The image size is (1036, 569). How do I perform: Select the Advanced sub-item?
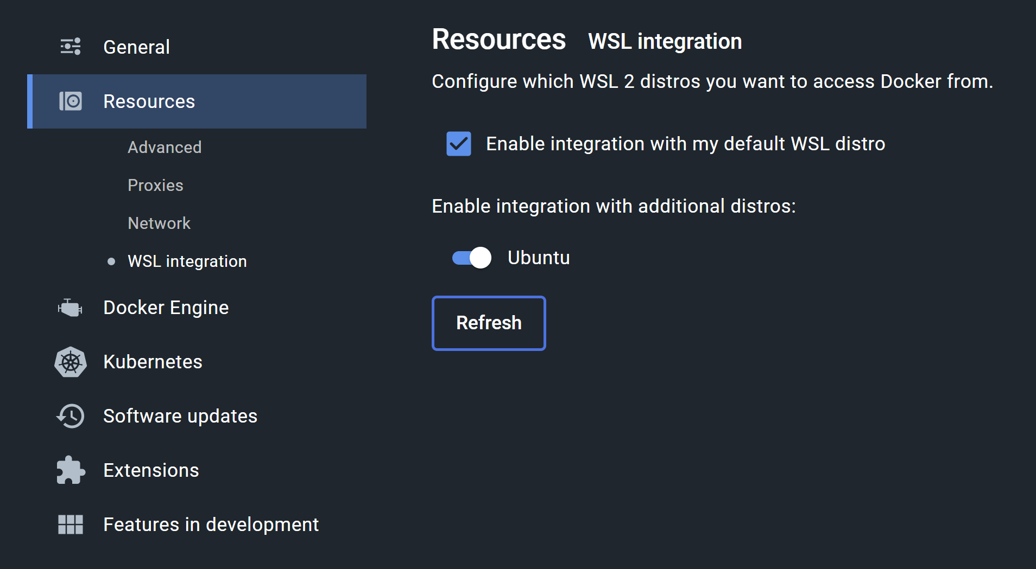[165, 147]
